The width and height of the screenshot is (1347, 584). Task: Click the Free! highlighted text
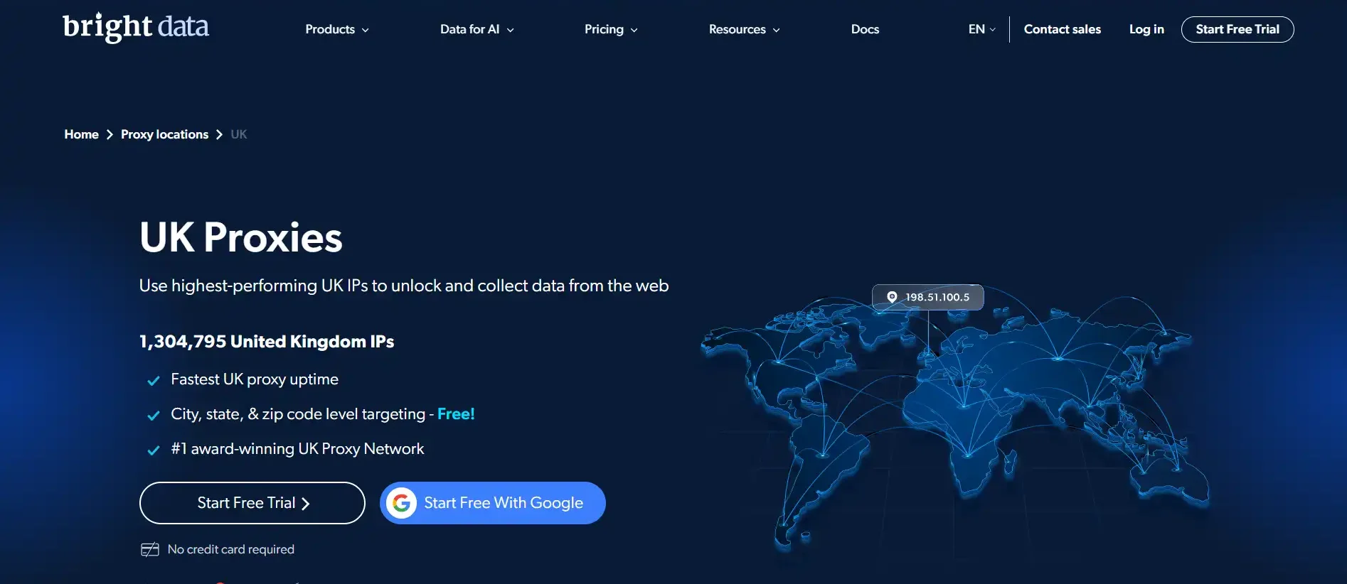click(456, 414)
